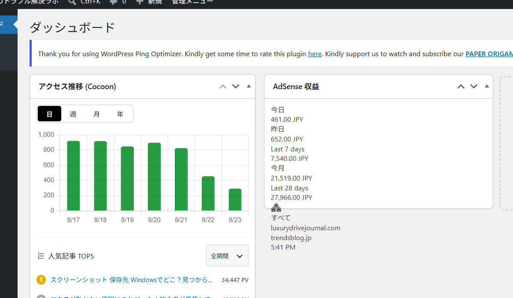The height and width of the screenshot is (298, 513).
Task: Open the Ctrl+K search item
Action: [x=90, y=2]
